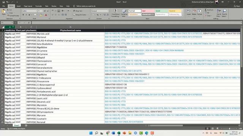Open Format as Table gallery
Viewport: 243px width, 136px height.
pyautogui.click(x=124, y=13)
